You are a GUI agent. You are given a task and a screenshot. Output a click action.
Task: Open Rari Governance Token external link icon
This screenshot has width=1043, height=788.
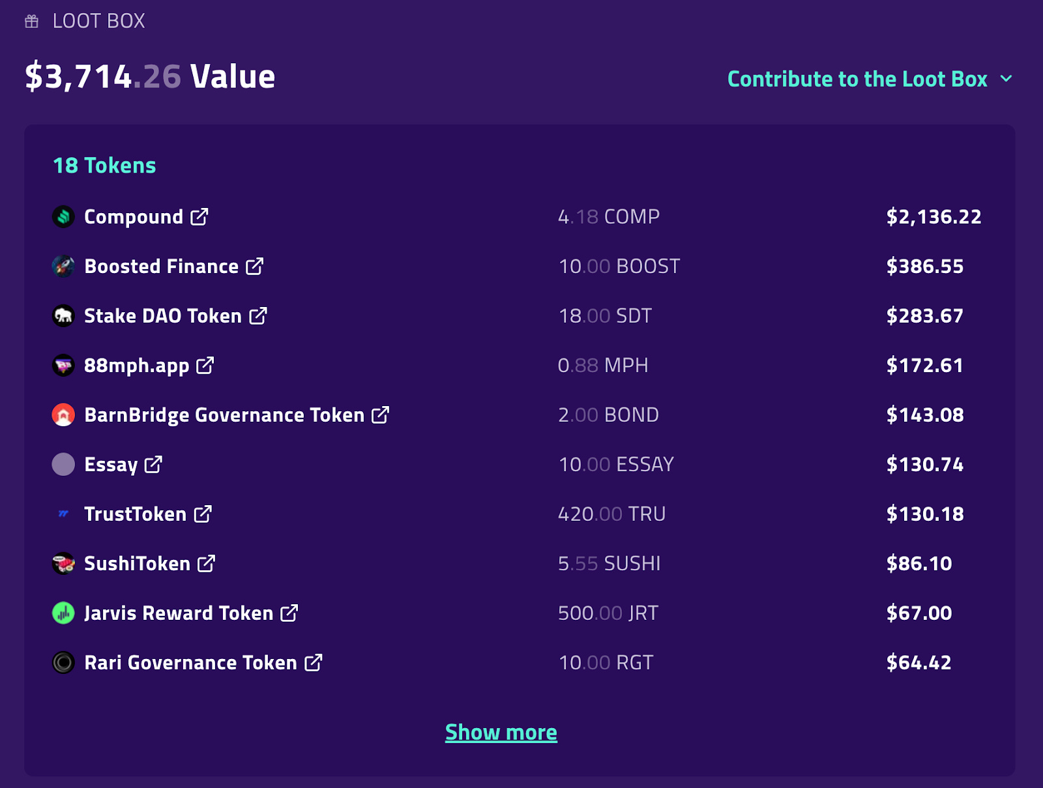314,662
